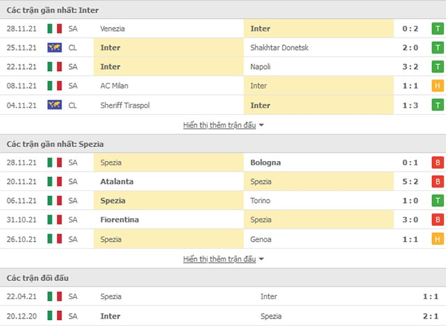Image resolution: width=446 pixels, height=327 pixels.
Task: Click the red B badge for Fiorentina–Spezia
Action: tap(438, 220)
